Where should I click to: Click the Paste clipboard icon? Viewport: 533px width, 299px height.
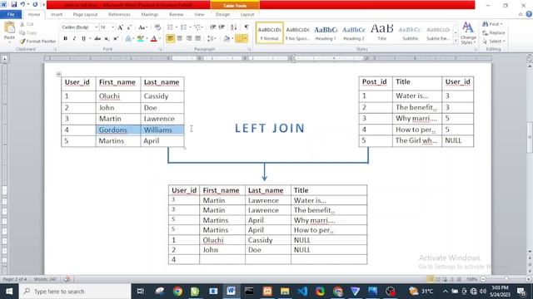tap(9, 27)
